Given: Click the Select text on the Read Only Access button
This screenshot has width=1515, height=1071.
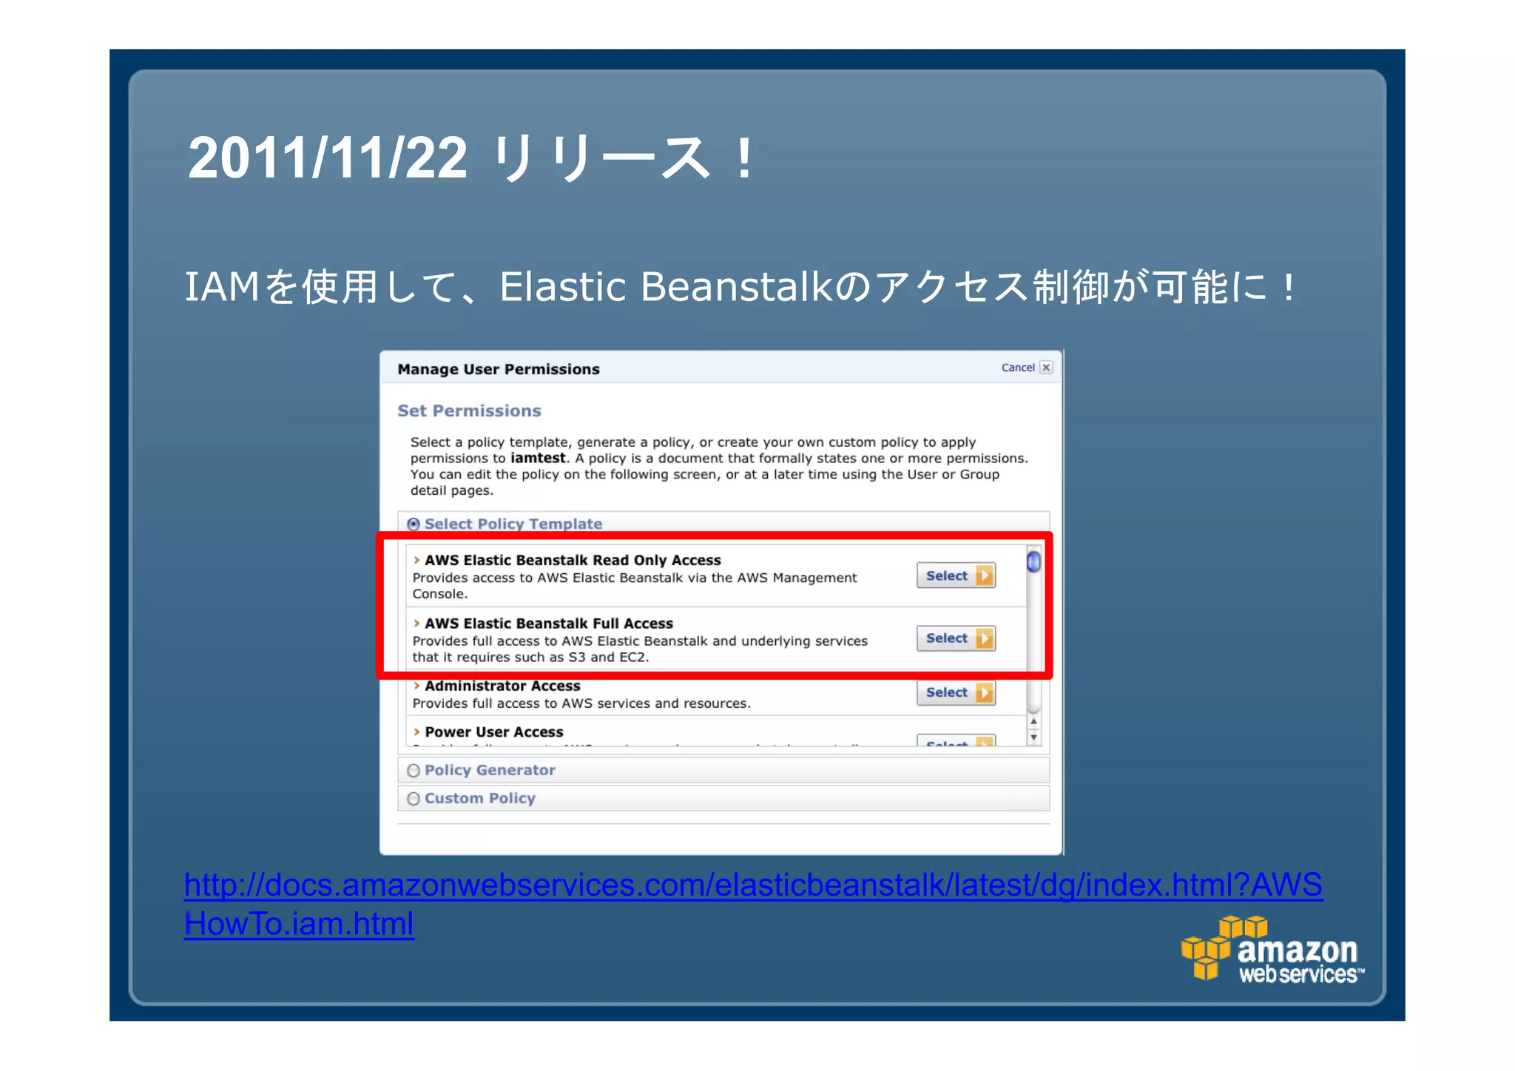Looking at the screenshot, I should click(946, 575).
